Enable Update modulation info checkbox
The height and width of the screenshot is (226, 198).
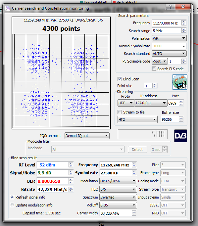[x=12, y=205]
